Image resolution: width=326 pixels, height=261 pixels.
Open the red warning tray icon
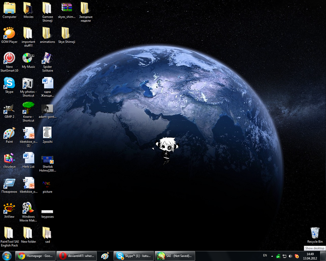[297, 256]
